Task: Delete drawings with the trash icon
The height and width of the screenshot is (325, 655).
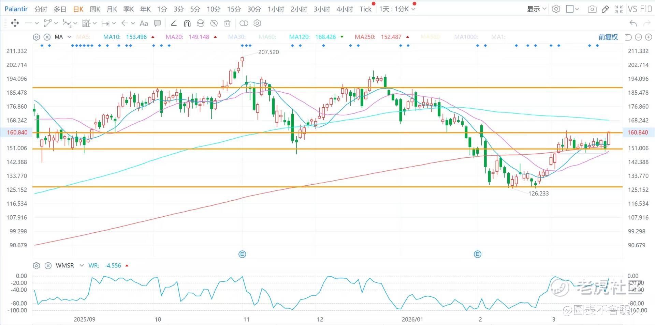Action: point(227,23)
